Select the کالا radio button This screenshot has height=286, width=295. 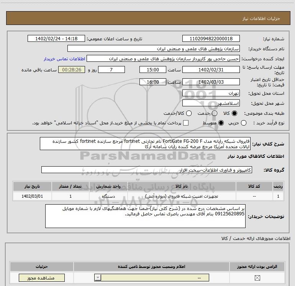234,113
